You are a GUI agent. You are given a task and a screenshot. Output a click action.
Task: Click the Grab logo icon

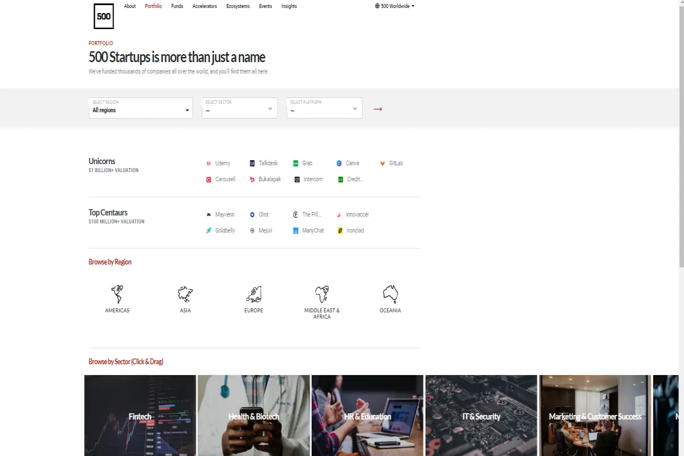point(296,164)
